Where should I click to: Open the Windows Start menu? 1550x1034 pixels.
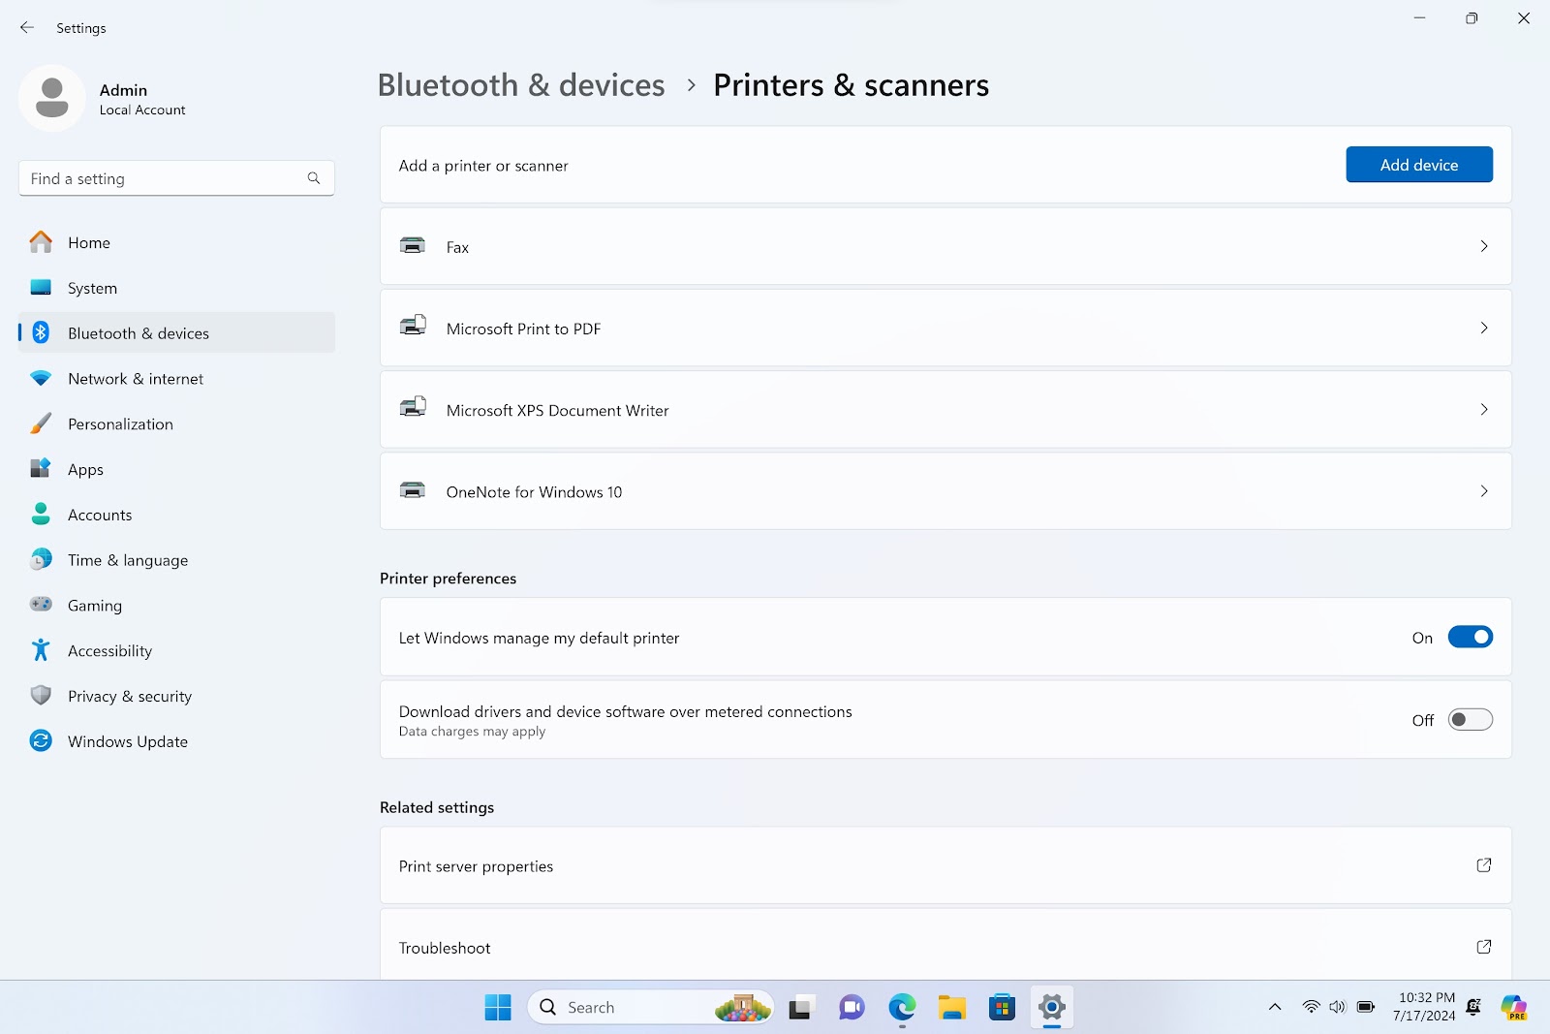pos(498,1008)
